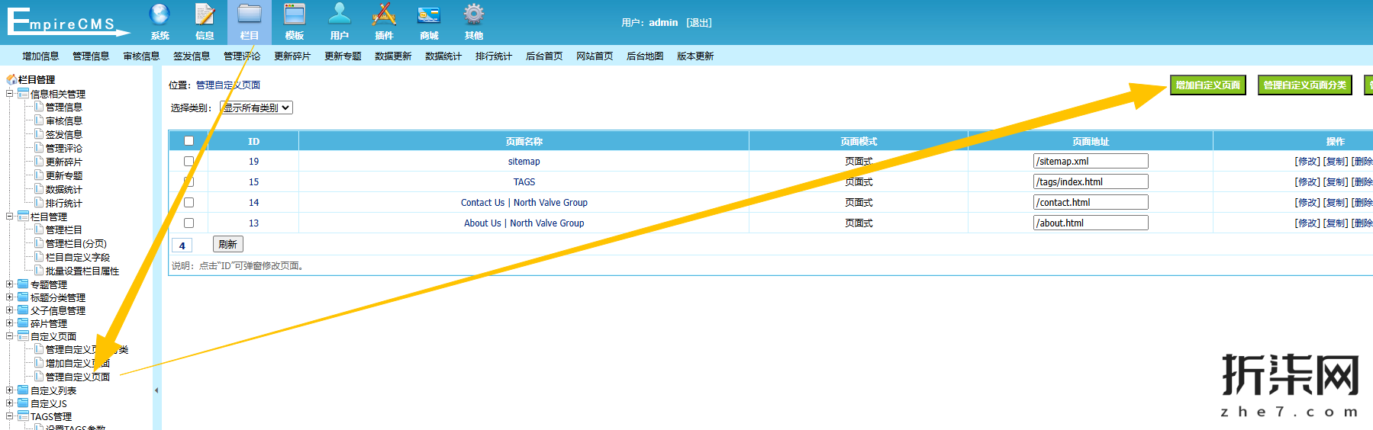This screenshot has width=1373, height=430.
Task: Click the [退出] logout link
Action: click(x=699, y=23)
